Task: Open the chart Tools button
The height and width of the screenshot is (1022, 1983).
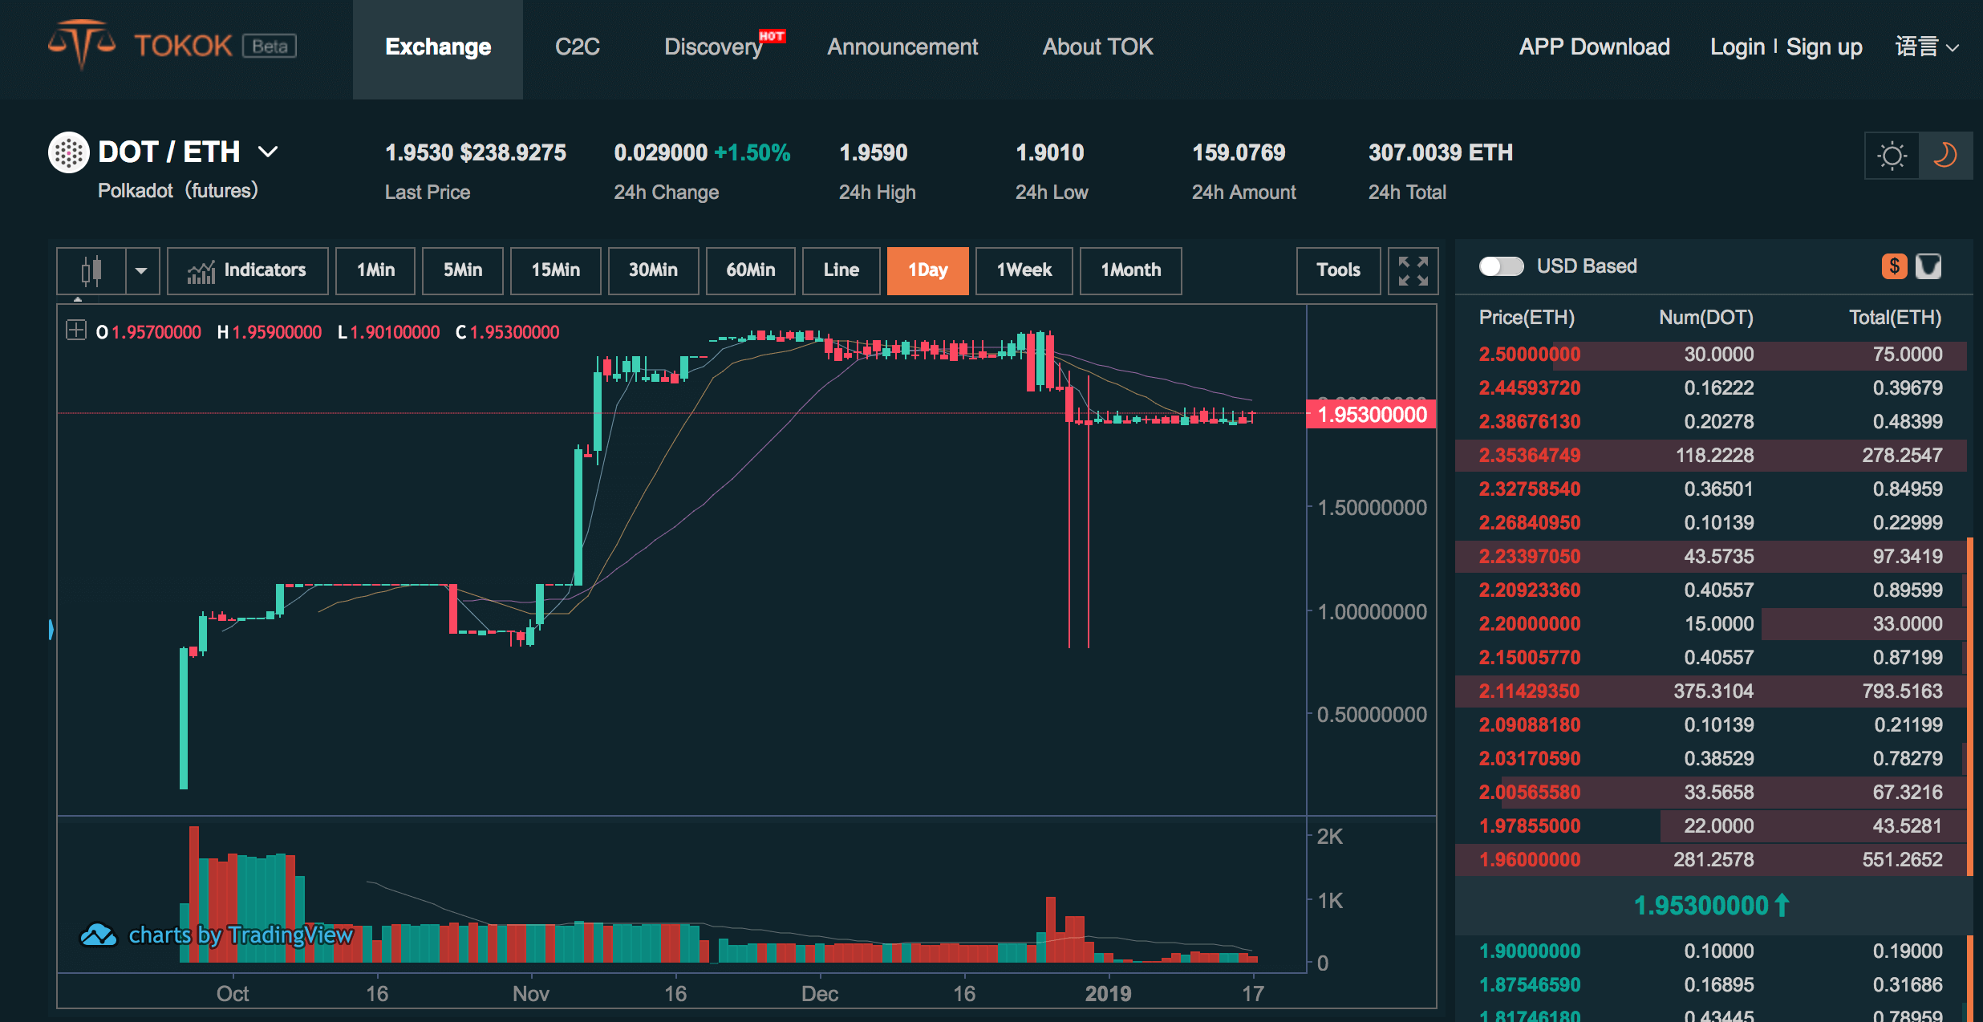Action: click(x=1338, y=270)
